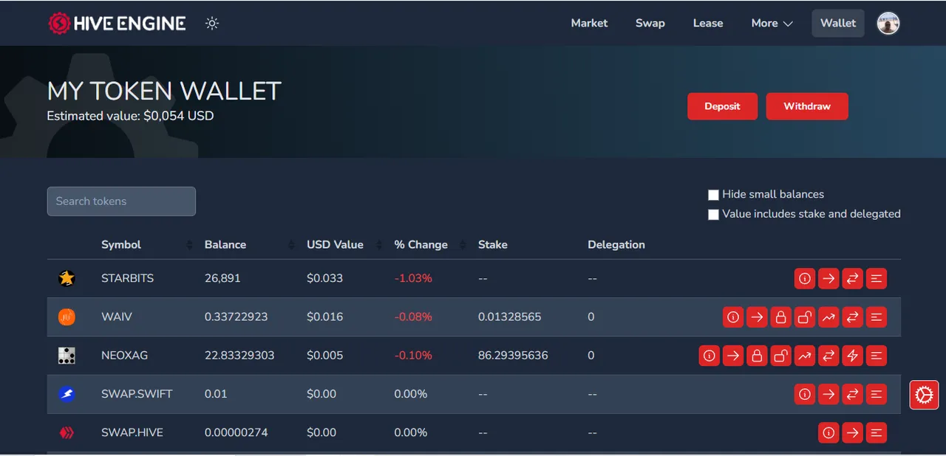
Task: Click the SWAP.SWIFT transfer arrow icon
Action: pos(828,394)
